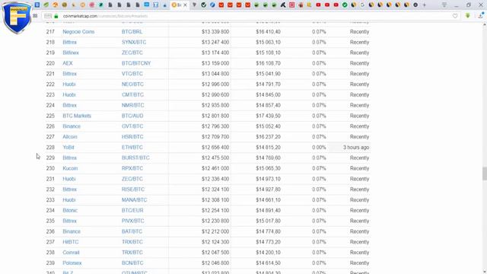Viewport: 487px width, 274px height.
Task: Open the AEX exchange link
Action: point(68,63)
